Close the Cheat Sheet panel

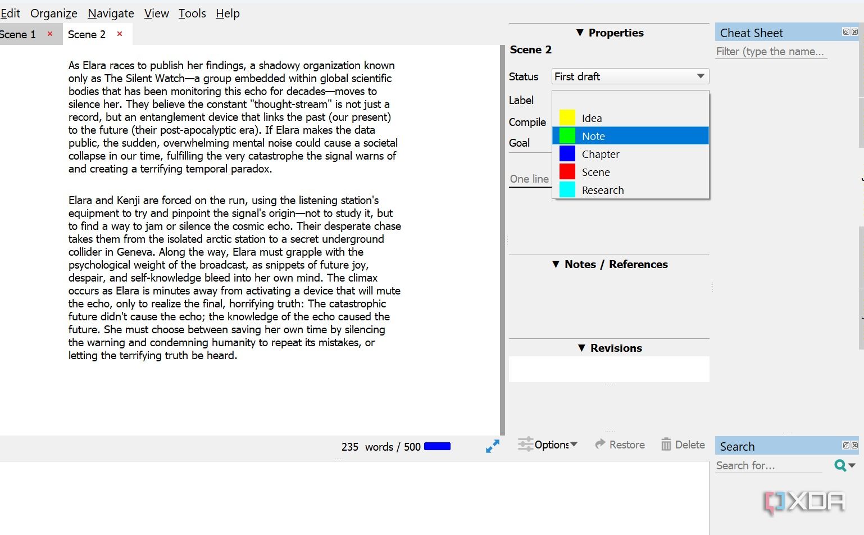tap(854, 32)
